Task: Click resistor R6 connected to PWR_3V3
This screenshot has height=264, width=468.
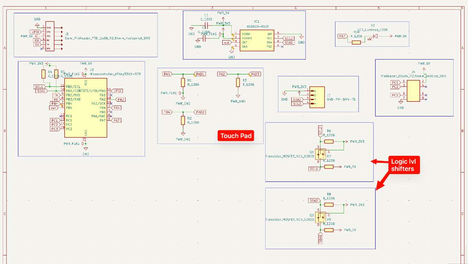Action: pos(329,141)
